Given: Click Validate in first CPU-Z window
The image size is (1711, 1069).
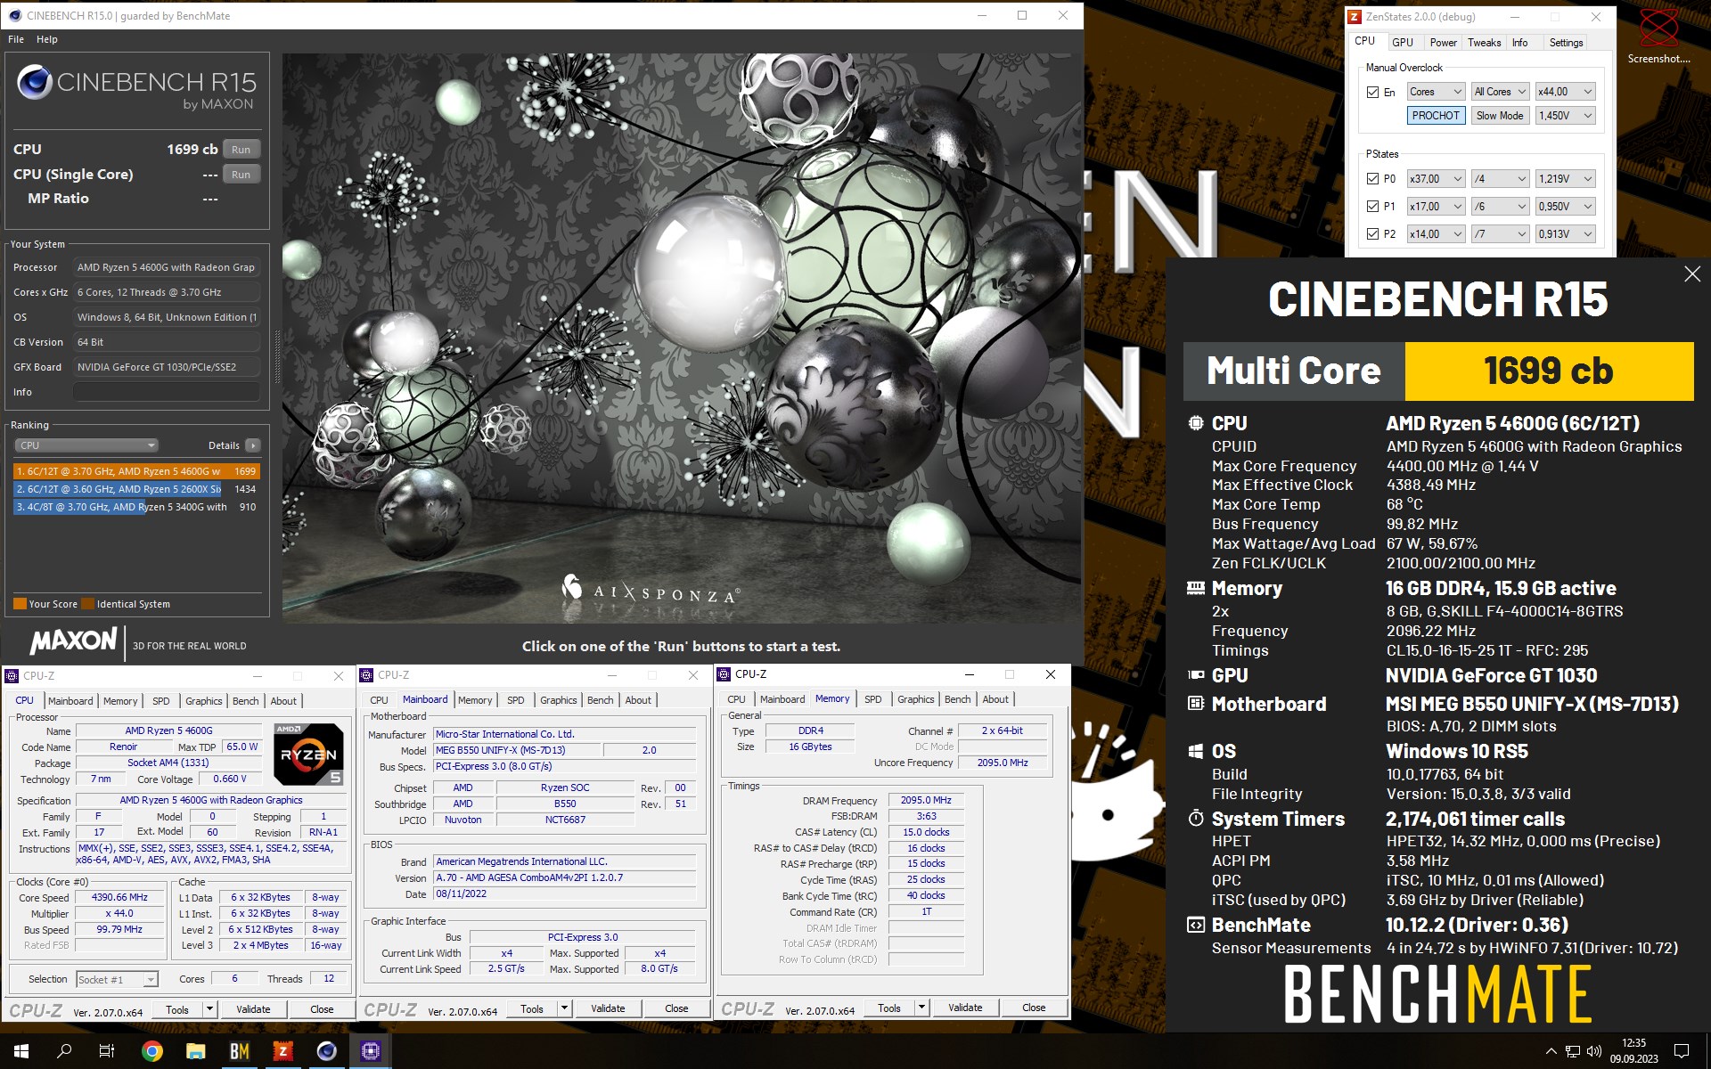Looking at the screenshot, I should 253,1009.
